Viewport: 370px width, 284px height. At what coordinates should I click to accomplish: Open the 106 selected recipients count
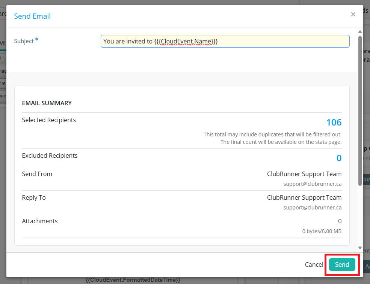point(334,123)
